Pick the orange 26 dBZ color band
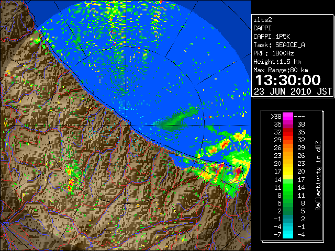The width and height of the screenshot is (335, 251). (288, 148)
